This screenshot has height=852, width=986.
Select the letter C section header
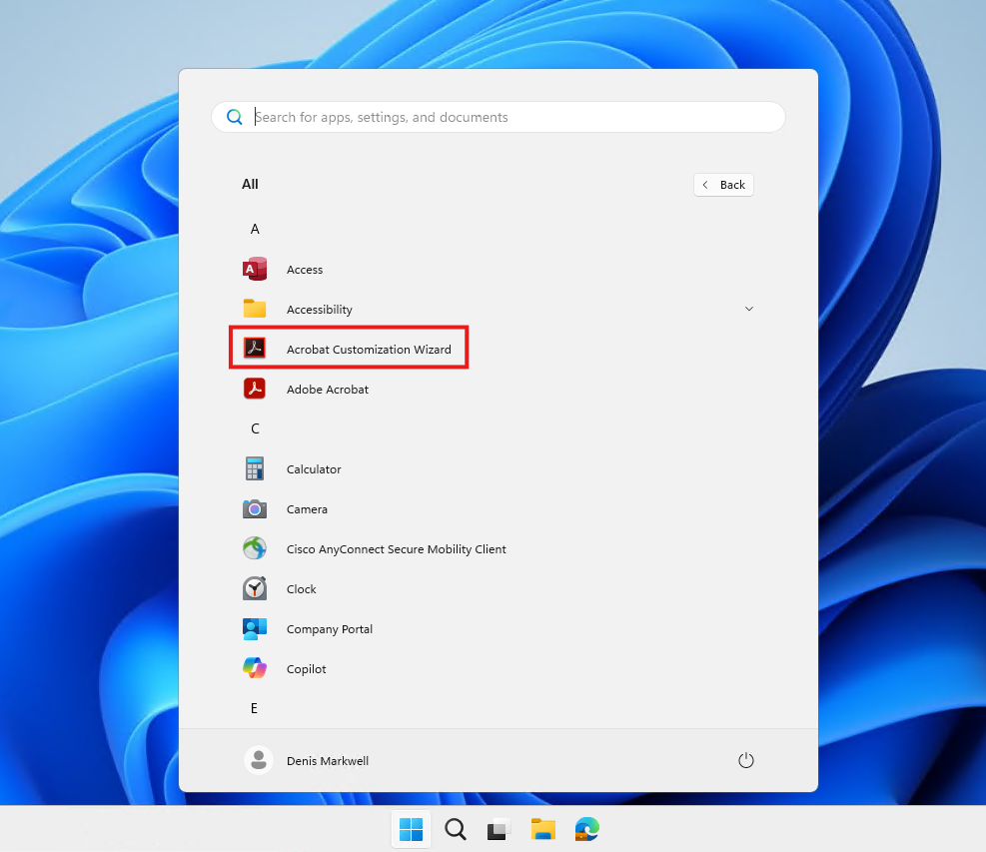tap(255, 429)
